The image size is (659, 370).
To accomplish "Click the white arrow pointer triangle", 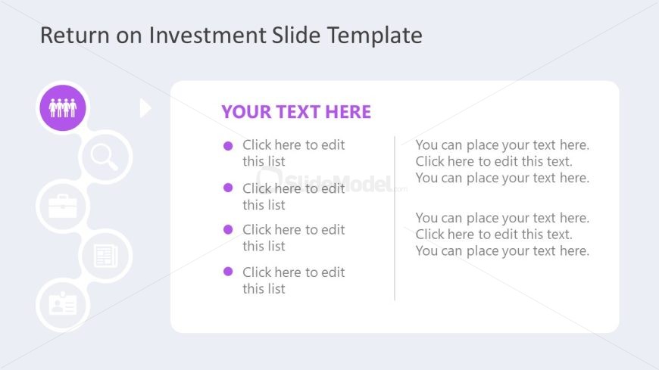I will [x=145, y=108].
